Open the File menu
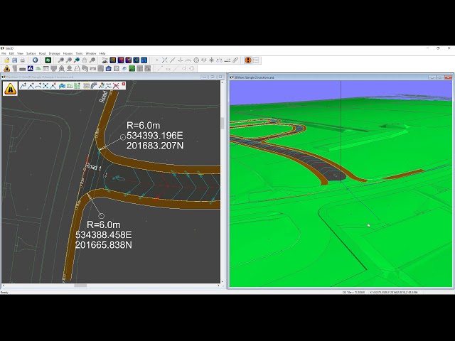The width and height of the screenshot is (455, 341). click(4, 54)
